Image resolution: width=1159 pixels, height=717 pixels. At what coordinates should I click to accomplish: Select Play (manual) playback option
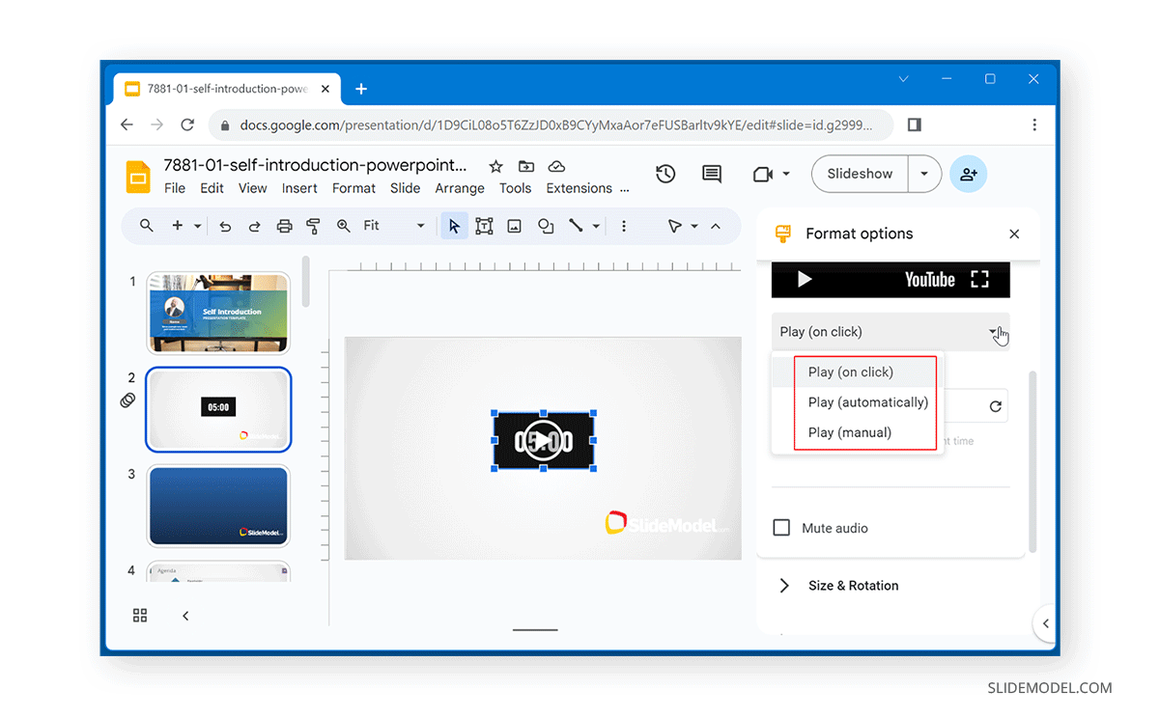point(849,432)
